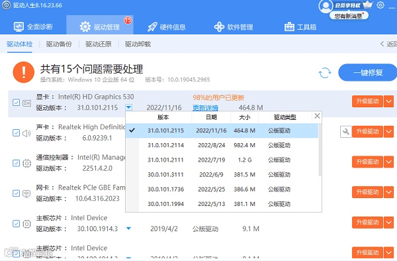Uncheck the Realtek PCIe network card checkbox
This screenshot has height=261, width=397.
pos(16,193)
